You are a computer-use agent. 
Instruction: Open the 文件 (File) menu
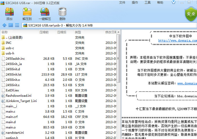(x=122, y=2)
